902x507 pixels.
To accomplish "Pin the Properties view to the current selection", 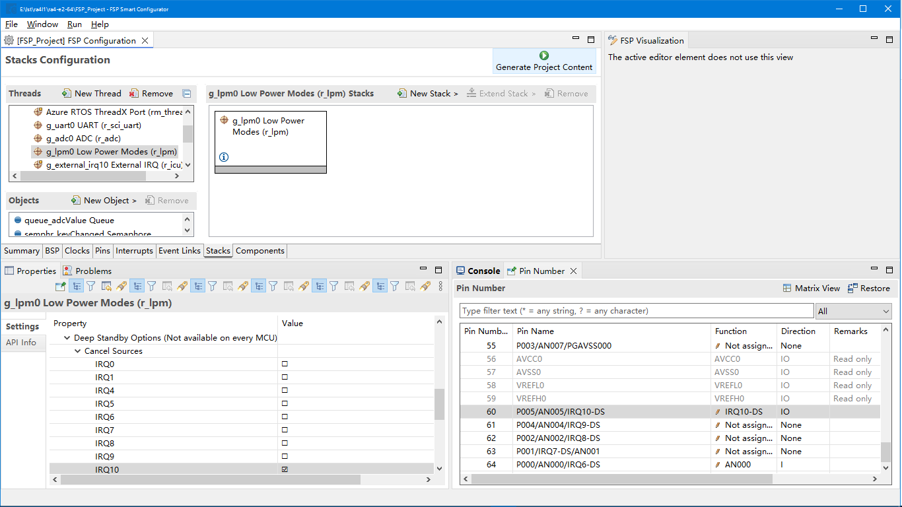I will 60,286.
